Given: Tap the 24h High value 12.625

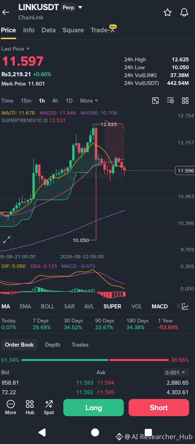Looking at the screenshot, I should [180, 59].
